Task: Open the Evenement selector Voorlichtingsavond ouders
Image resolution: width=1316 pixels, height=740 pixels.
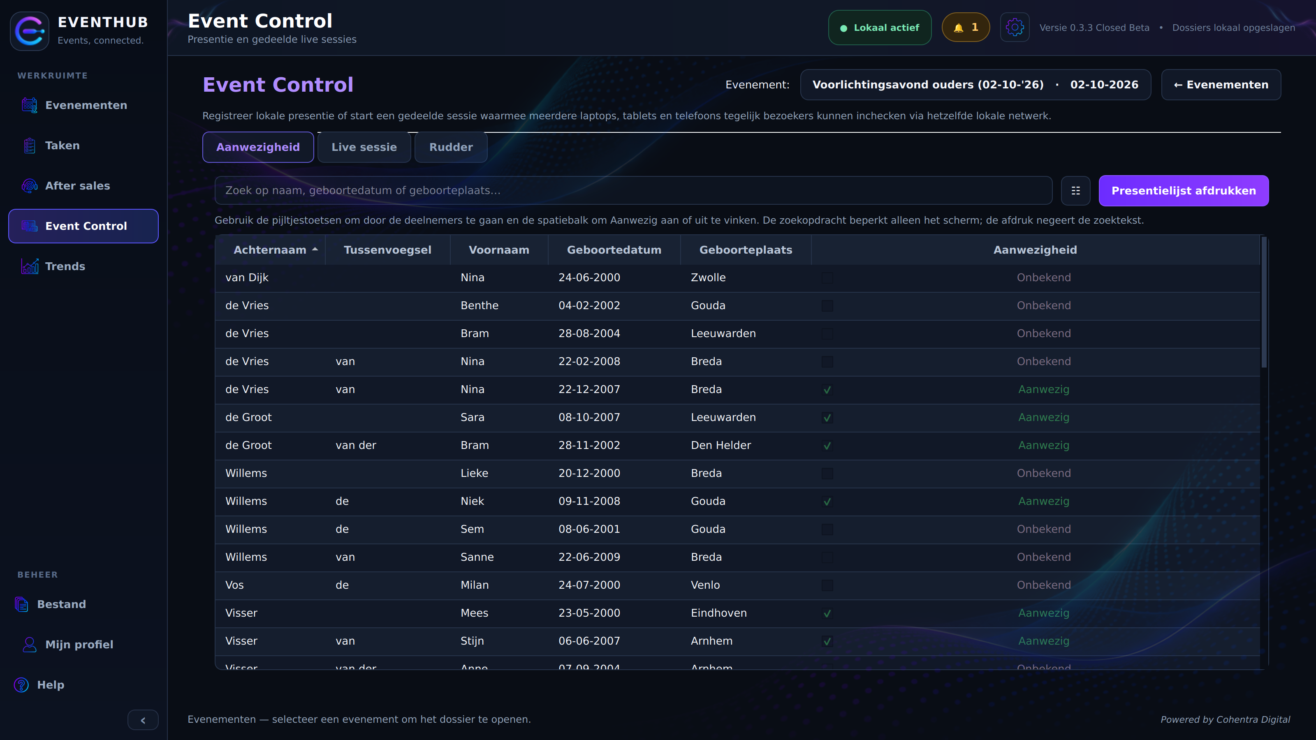Action: click(x=975, y=85)
